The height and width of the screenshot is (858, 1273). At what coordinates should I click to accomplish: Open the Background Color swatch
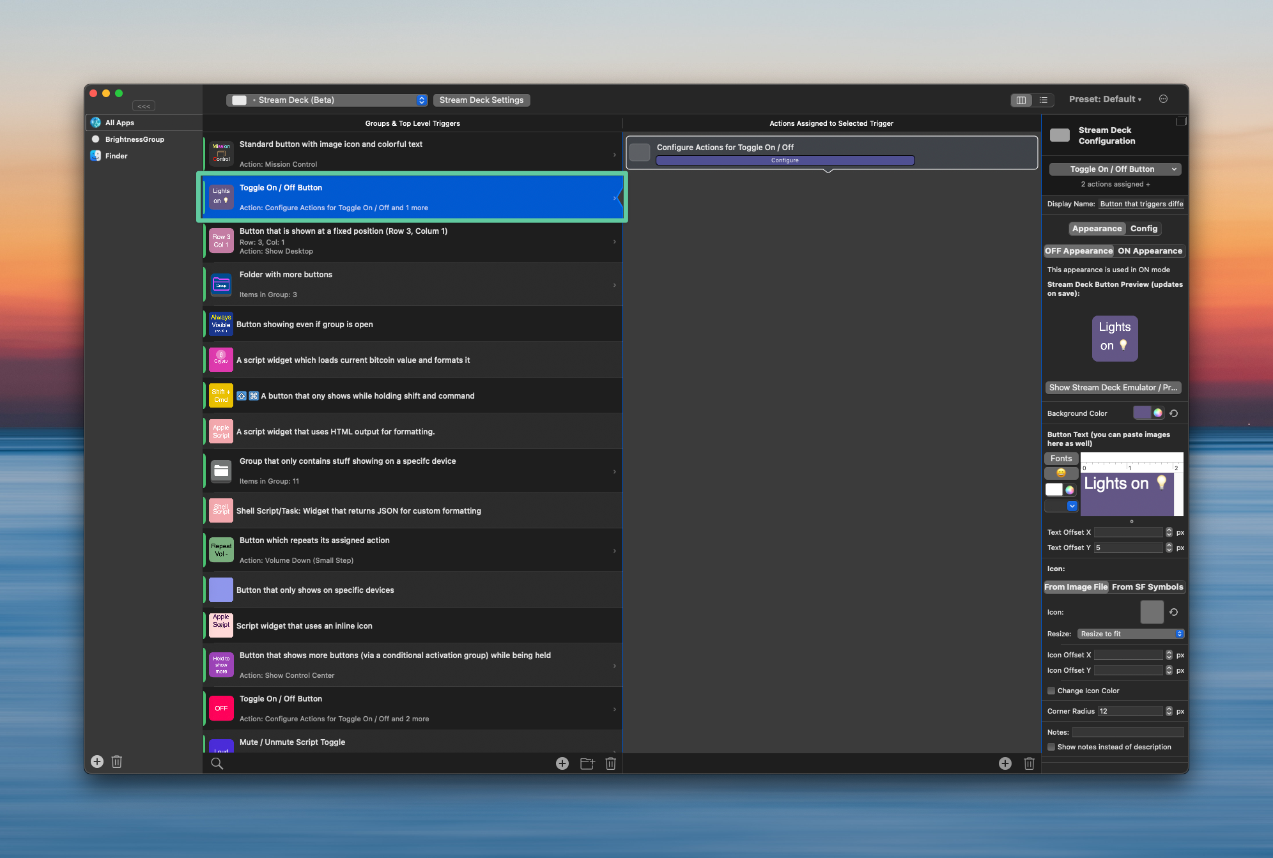(1142, 413)
